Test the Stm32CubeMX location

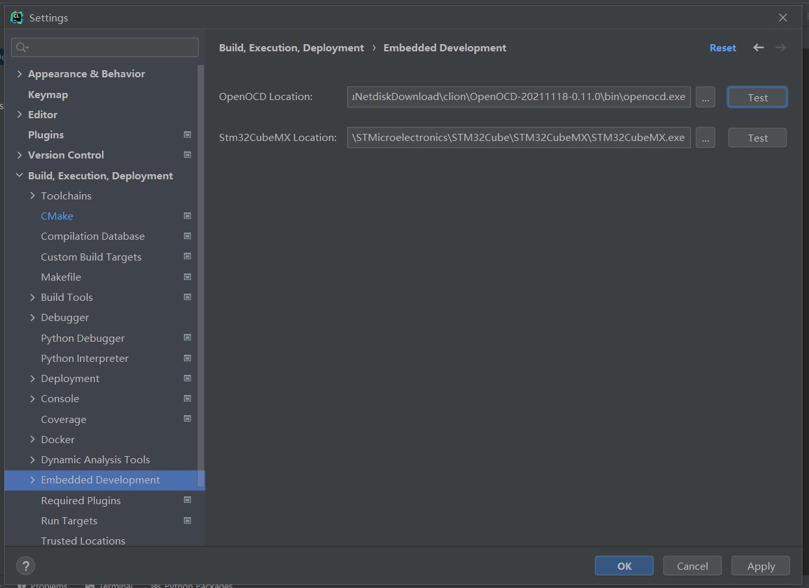click(x=758, y=138)
